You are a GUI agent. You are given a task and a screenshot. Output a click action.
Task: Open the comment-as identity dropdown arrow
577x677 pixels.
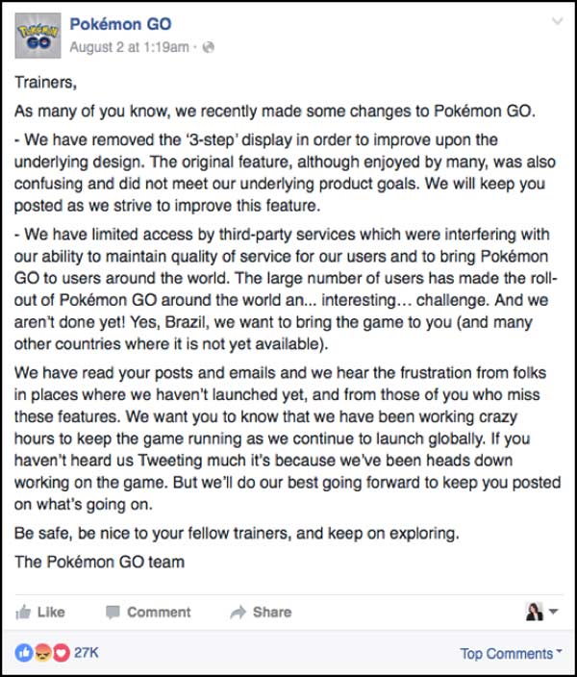554,613
